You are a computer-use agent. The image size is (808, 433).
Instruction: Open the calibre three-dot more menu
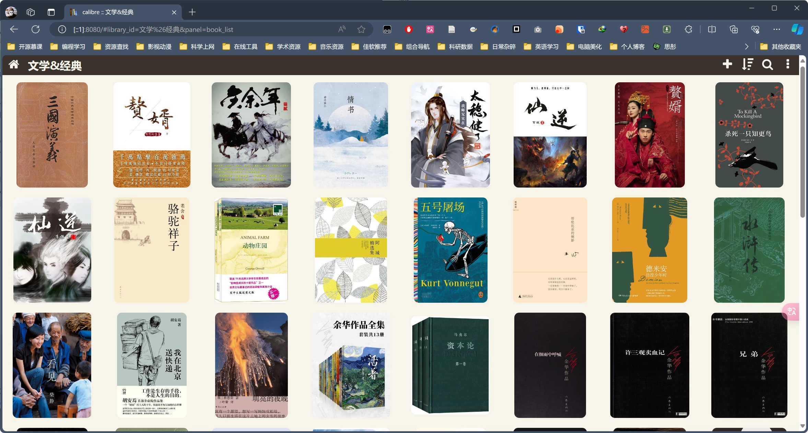tap(788, 64)
